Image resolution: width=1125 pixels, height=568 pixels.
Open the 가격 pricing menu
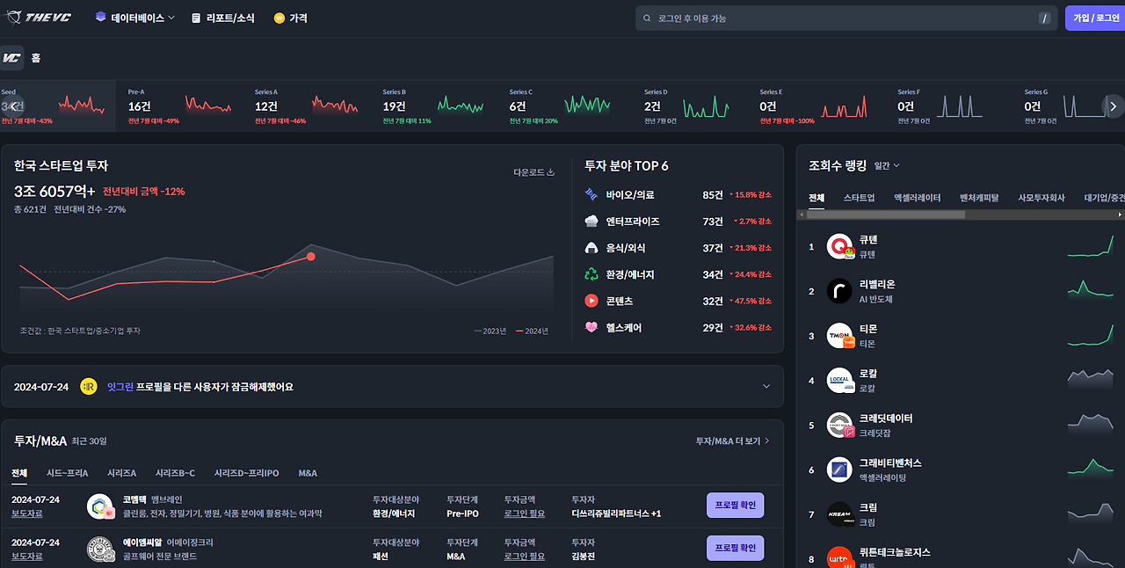click(291, 18)
